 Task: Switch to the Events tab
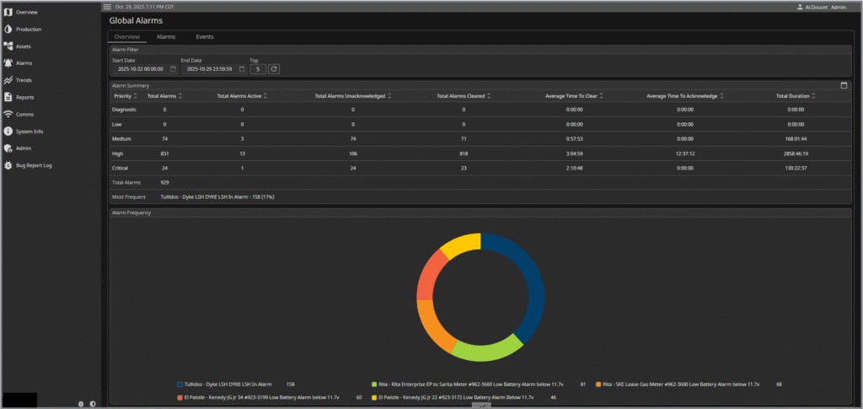205,37
